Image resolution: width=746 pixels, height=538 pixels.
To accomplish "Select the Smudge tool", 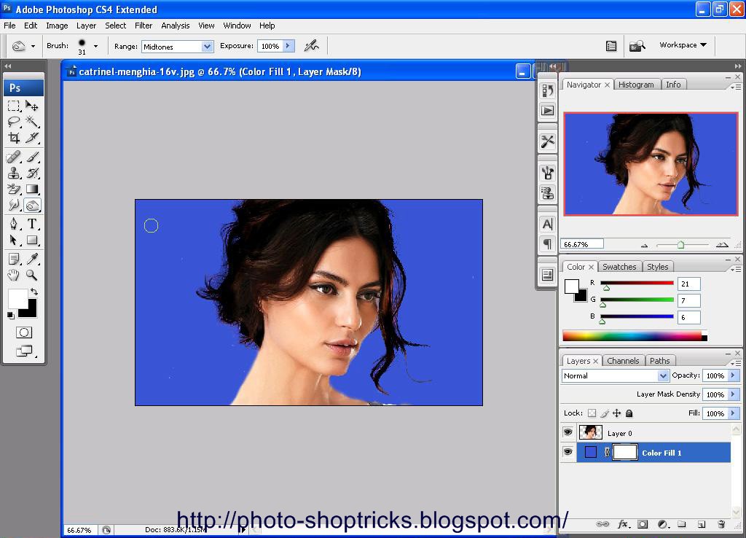I will pyautogui.click(x=14, y=205).
